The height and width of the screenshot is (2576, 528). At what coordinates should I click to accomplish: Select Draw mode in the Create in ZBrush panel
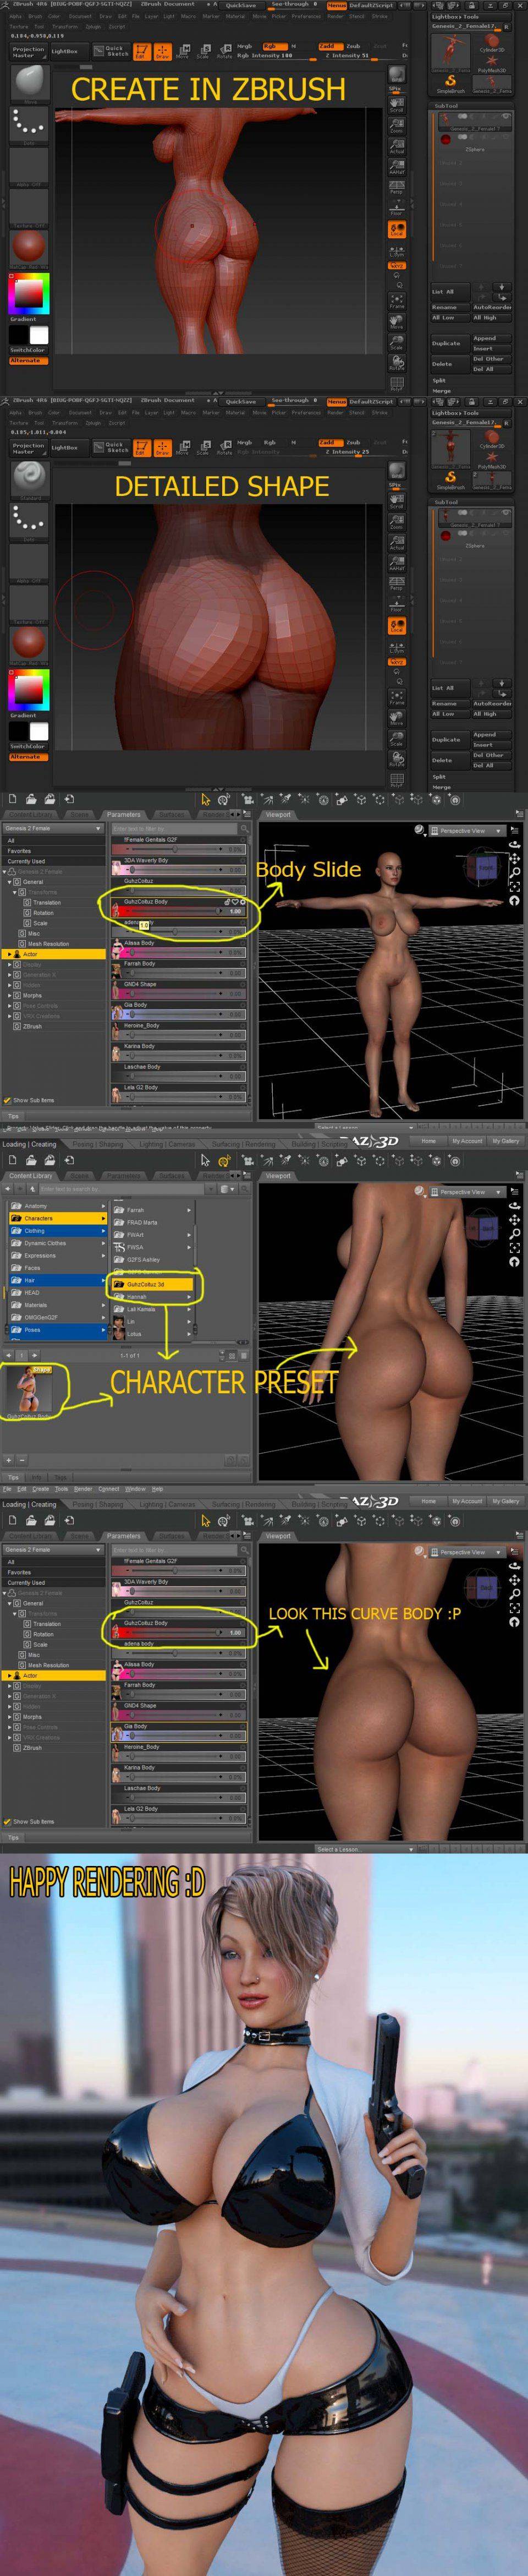coord(161,52)
